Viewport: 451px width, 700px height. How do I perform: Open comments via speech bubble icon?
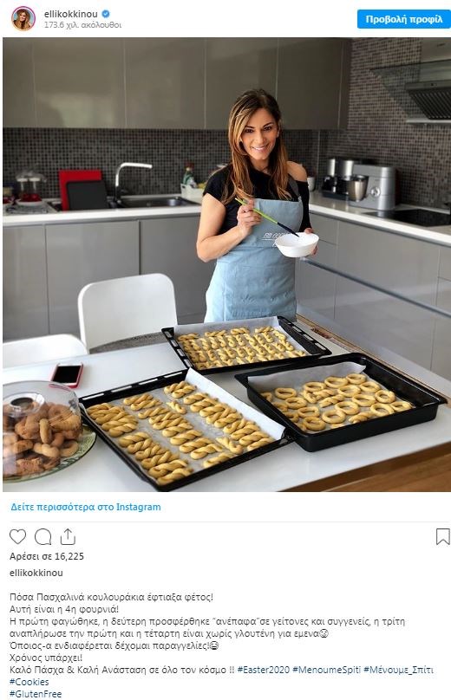(42, 536)
